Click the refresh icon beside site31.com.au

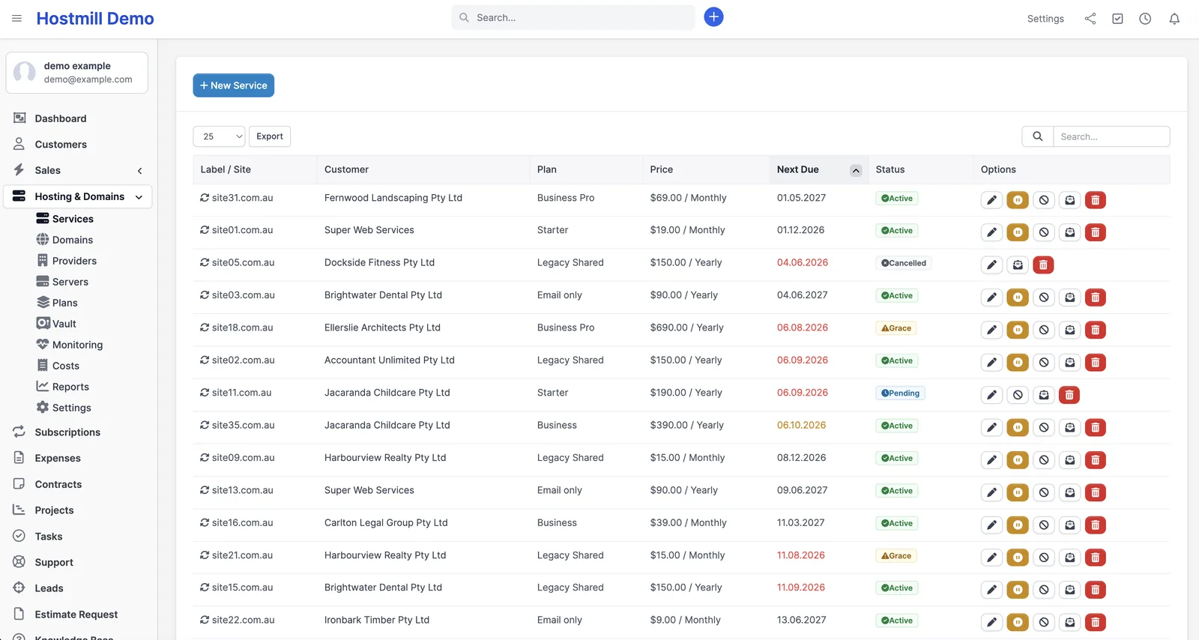(205, 198)
